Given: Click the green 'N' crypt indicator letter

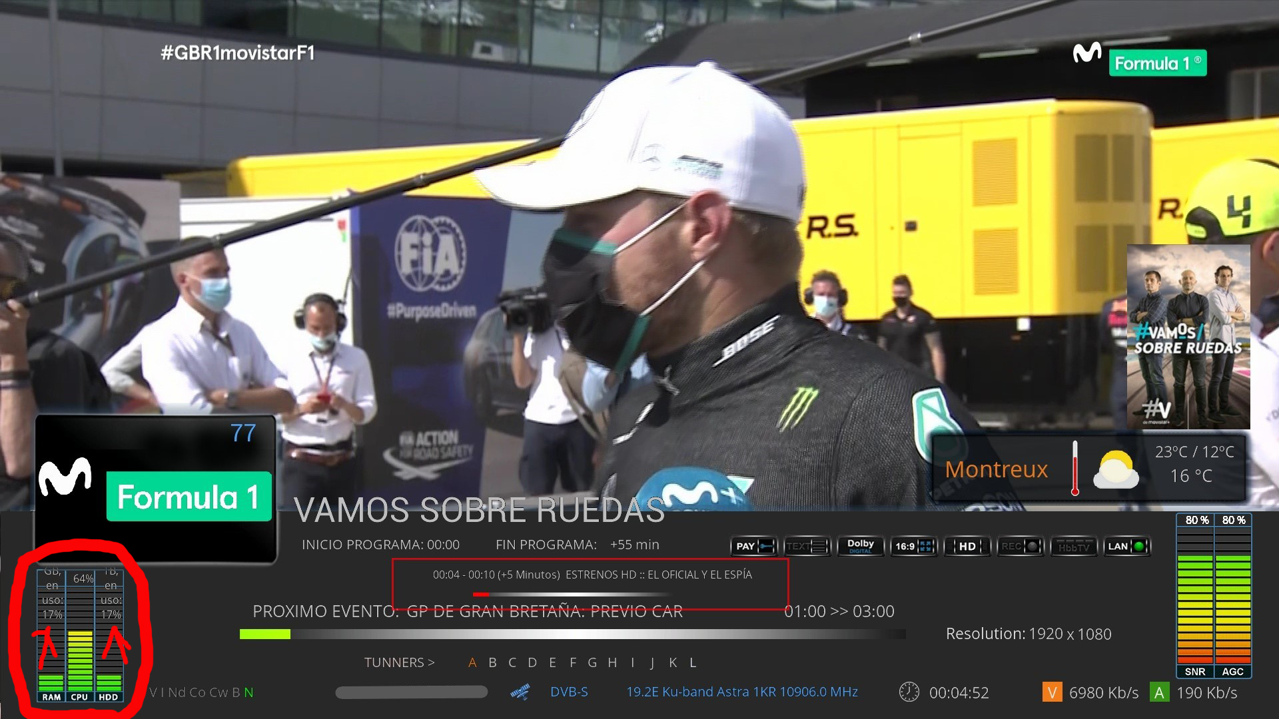Looking at the screenshot, I should click(248, 692).
